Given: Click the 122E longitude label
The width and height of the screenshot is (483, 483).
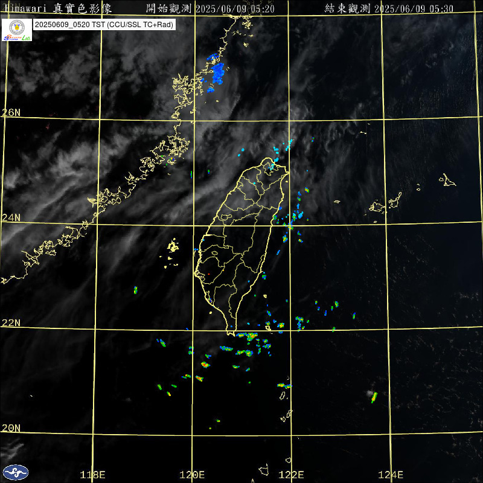Looking at the screenshot, I should (x=291, y=475).
